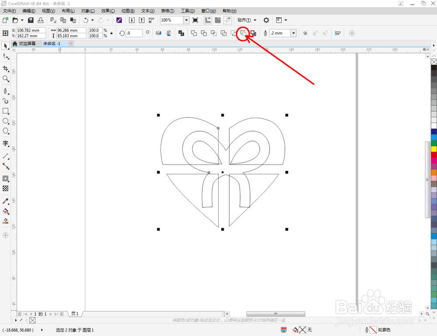
Task: Toggle show guidelines button
Action: [228, 20]
